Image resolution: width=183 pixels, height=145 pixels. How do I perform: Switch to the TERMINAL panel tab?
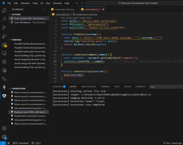coord(105,87)
